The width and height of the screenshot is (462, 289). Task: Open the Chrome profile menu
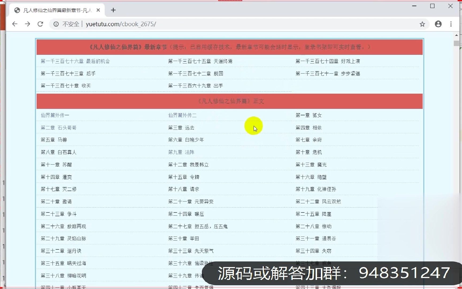click(438, 24)
